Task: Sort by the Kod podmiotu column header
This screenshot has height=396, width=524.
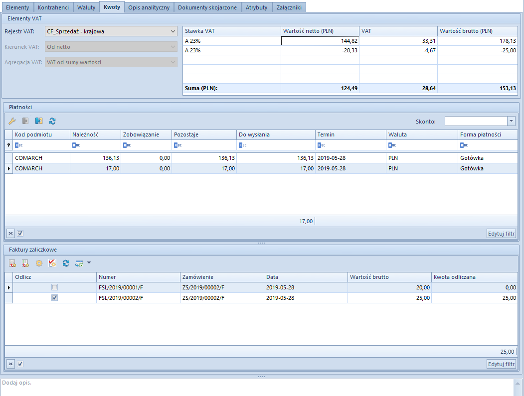Action: pyautogui.click(x=41, y=134)
